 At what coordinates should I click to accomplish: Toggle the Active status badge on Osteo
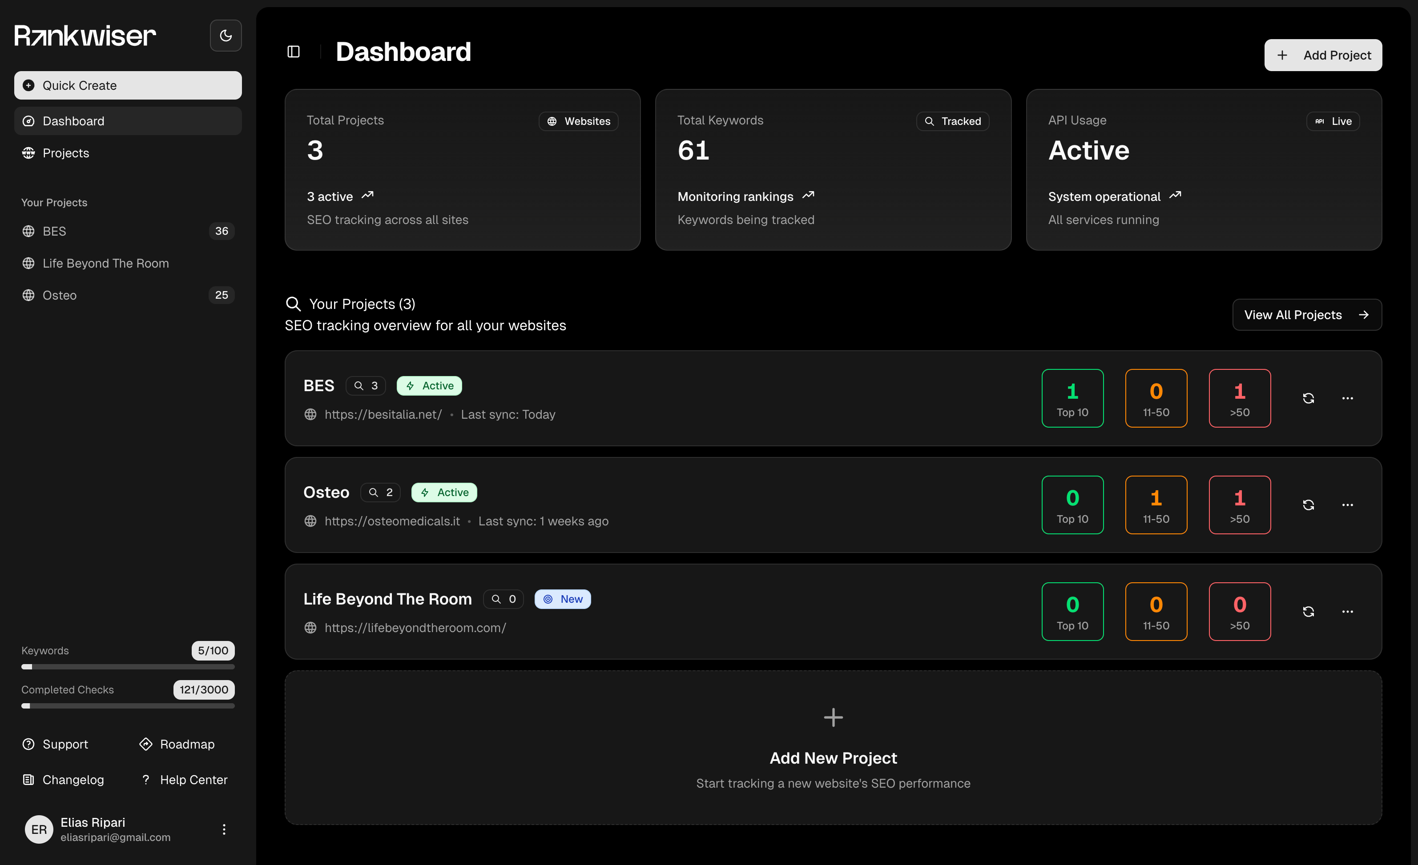tap(444, 493)
